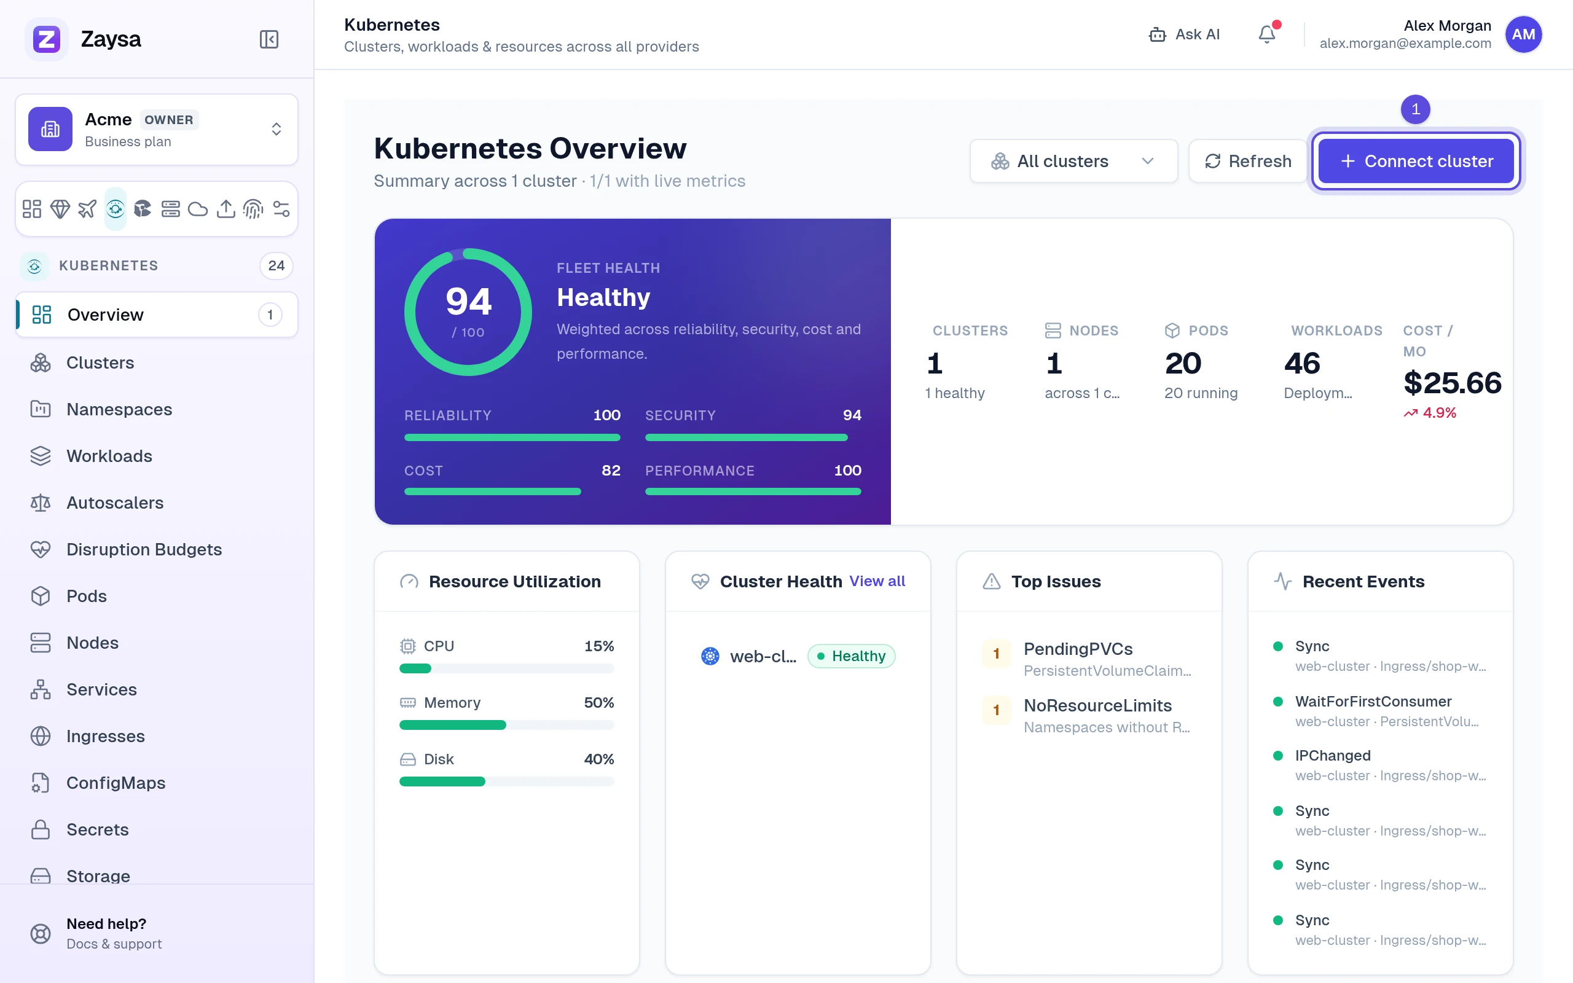Open ConfigMaps in sidebar
The height and width of the screenshot is (983, 1573).
[x=157, y=783]
